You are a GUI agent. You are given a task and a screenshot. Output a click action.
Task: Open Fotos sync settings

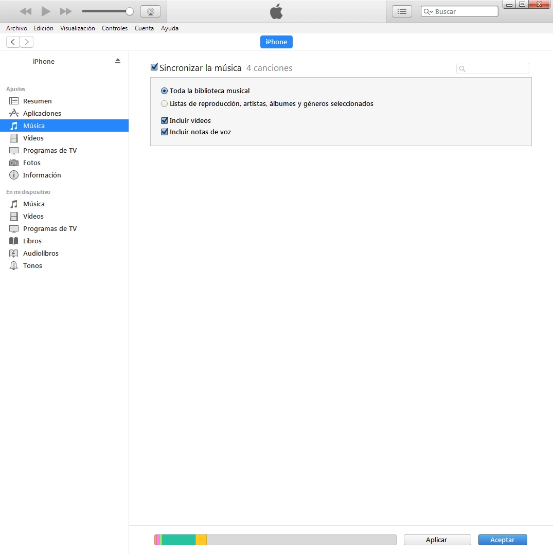[31, 163]
